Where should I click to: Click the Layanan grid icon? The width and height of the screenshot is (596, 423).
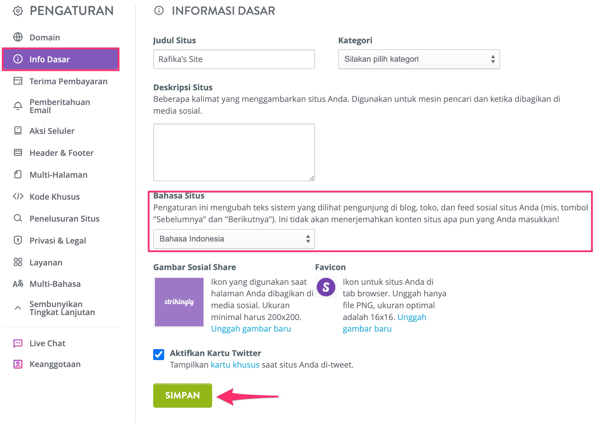point(18,262)
